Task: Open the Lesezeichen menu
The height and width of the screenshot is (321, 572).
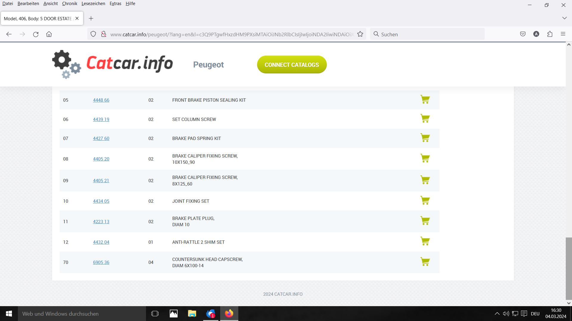Action: tap(93, 4)
